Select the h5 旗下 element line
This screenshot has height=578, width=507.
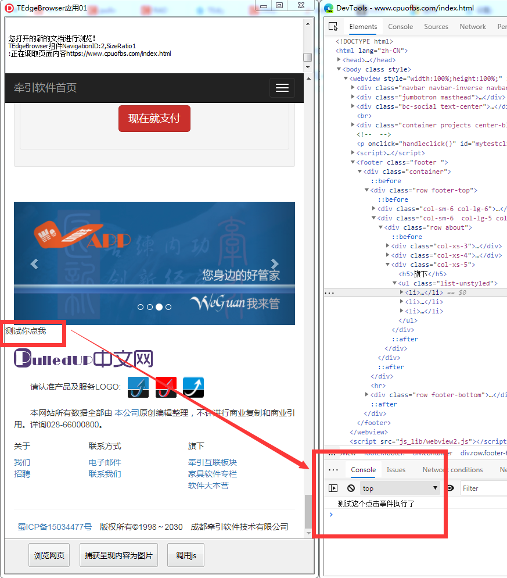point(423,274)
